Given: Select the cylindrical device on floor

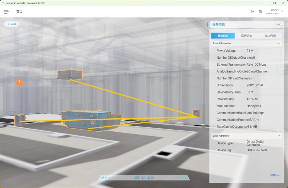Looking at the screenshot, I should click(x=19, y=120).
